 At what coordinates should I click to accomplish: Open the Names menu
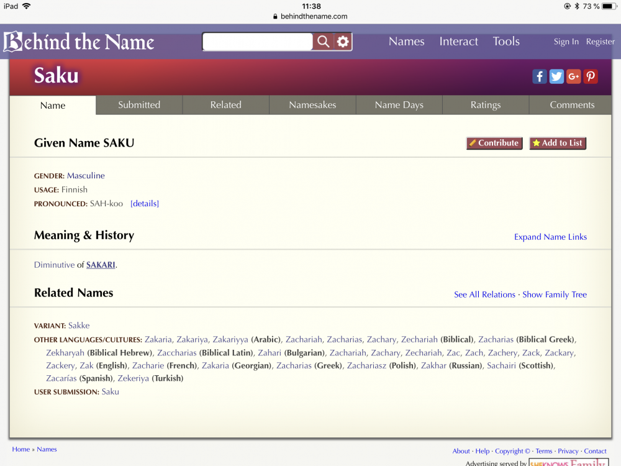click(406, 42)
